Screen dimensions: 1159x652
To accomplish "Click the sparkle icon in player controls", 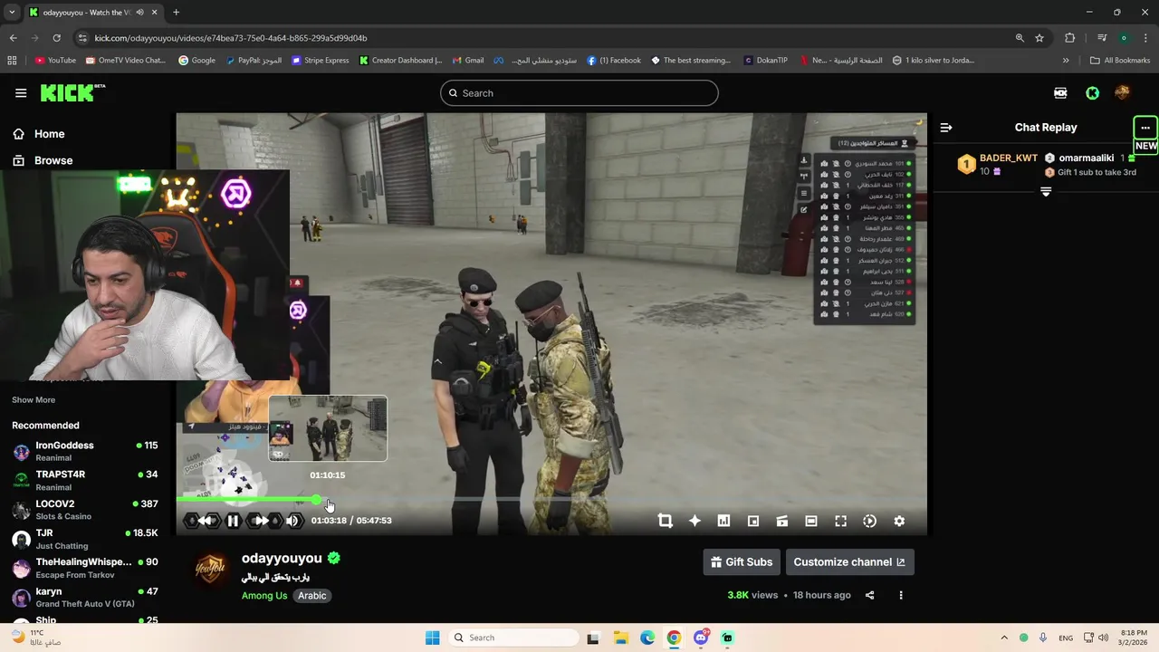I will pos(694,521).
